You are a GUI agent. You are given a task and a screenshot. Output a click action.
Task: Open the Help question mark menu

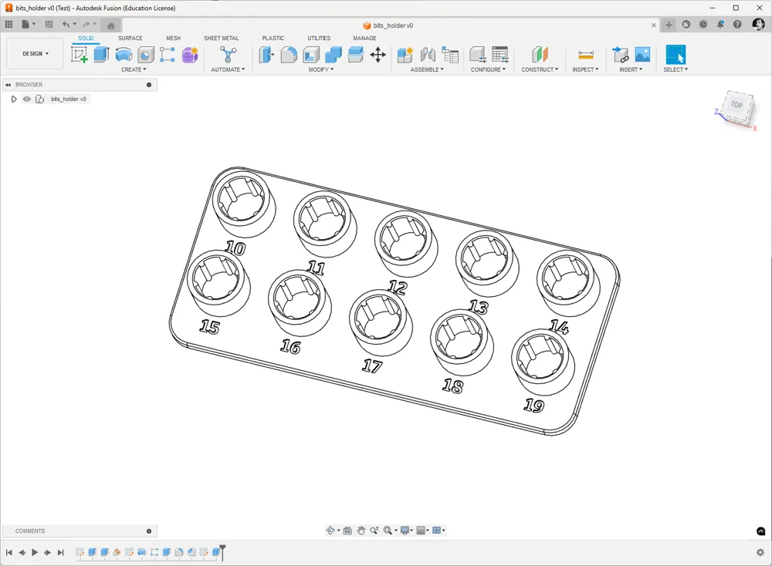pos(737,24)
